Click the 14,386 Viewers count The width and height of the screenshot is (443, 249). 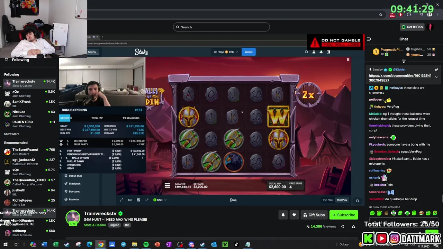tap(321, 227)
